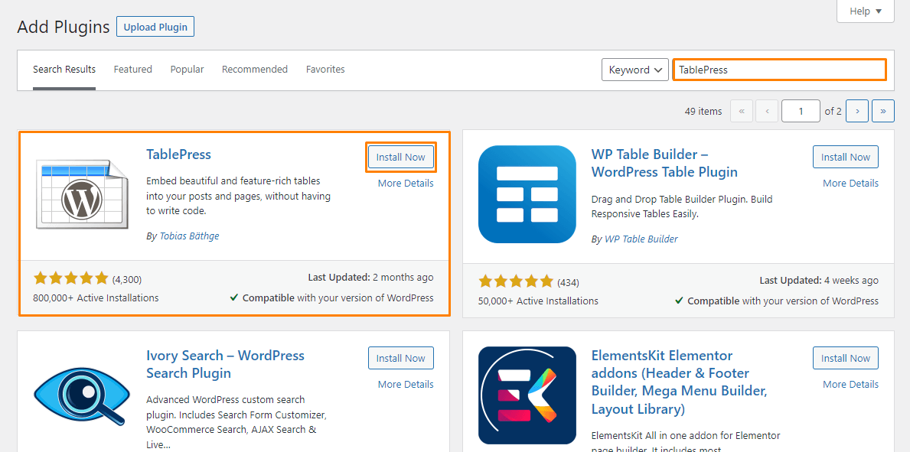Viewport: 910px width, 452px height.
Task: Open the Keyword search type dropdown
Action: [x=635, y=70]
